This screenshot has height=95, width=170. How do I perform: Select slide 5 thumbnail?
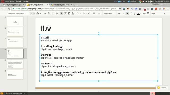[15, 64]
